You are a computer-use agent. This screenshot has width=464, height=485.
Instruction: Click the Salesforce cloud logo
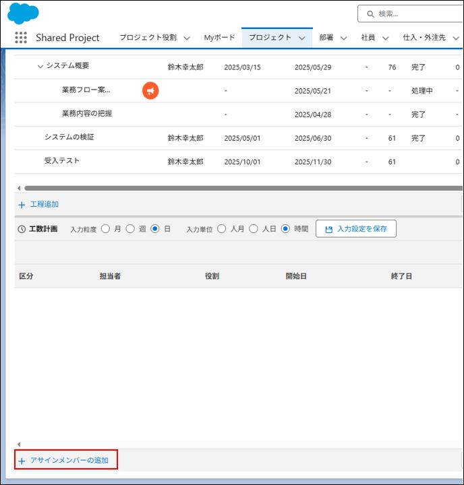click(x=23, y=13)
